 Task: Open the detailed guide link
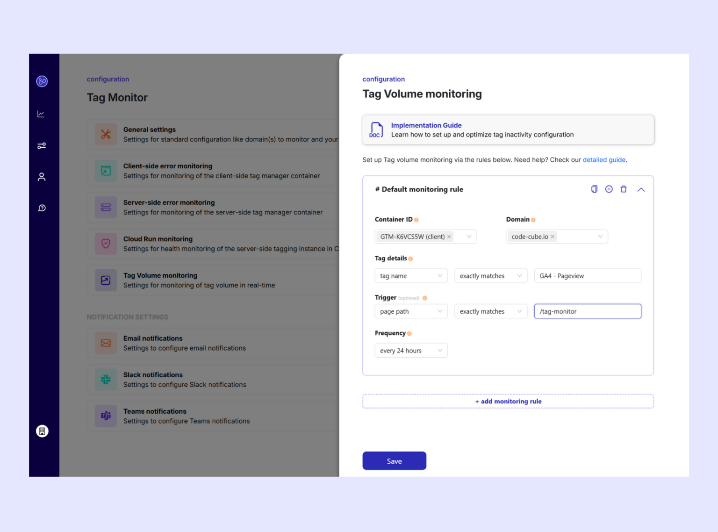[x=604, y=160]
